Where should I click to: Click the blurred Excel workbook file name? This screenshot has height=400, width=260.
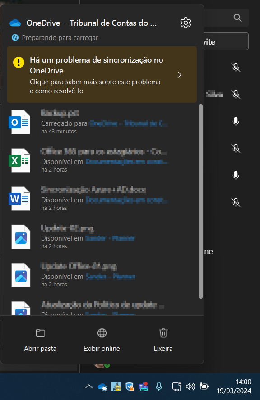click(103, 152)
